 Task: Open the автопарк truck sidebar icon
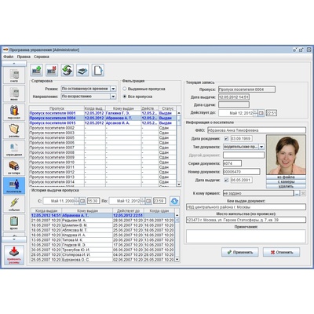(x=14, y=167)
